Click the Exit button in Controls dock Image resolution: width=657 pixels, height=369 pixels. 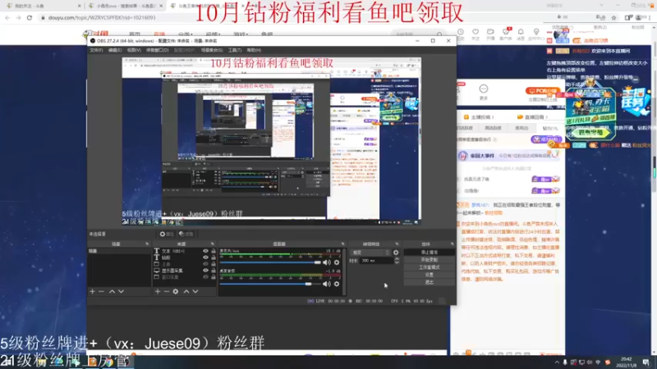(429, 282)
